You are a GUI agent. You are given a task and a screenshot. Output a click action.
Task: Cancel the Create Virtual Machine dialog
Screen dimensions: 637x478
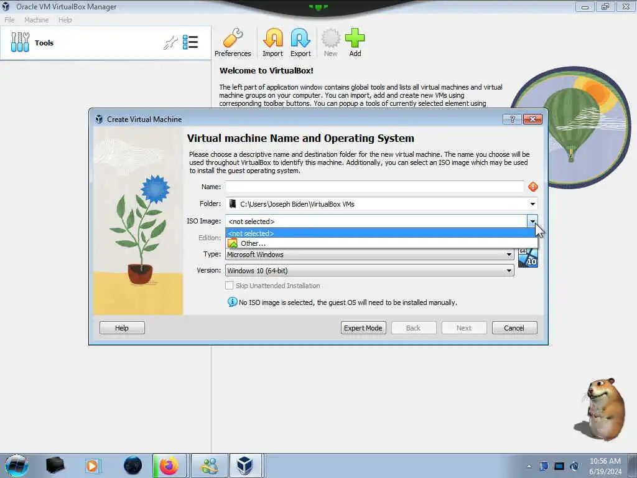coord(514,328)
